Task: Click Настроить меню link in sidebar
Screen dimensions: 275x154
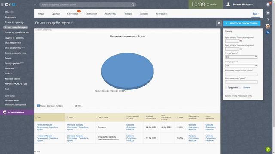Action: (x=12, y=101)
